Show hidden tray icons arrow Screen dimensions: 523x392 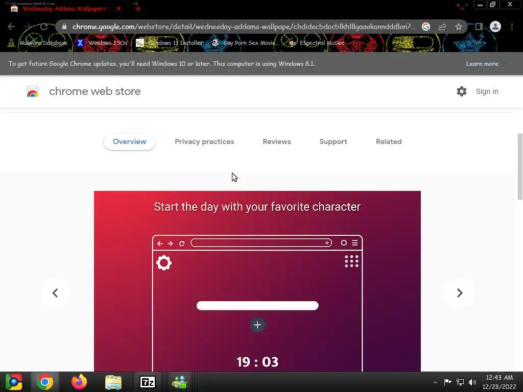(x=435, y=382)
